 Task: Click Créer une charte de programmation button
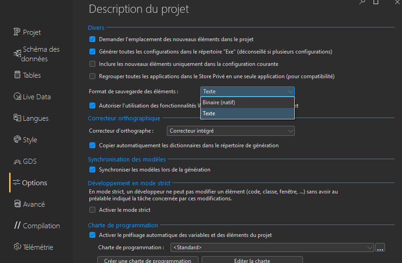pyautogui.click(x=148, y=260)
